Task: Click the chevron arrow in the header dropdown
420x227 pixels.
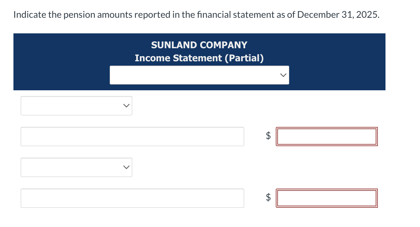Action: tap(283, 75)
